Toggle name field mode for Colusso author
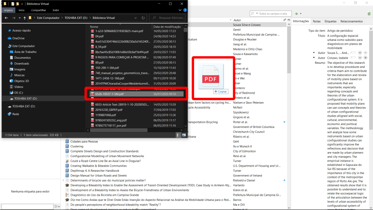373x210 pixels. 353,58
